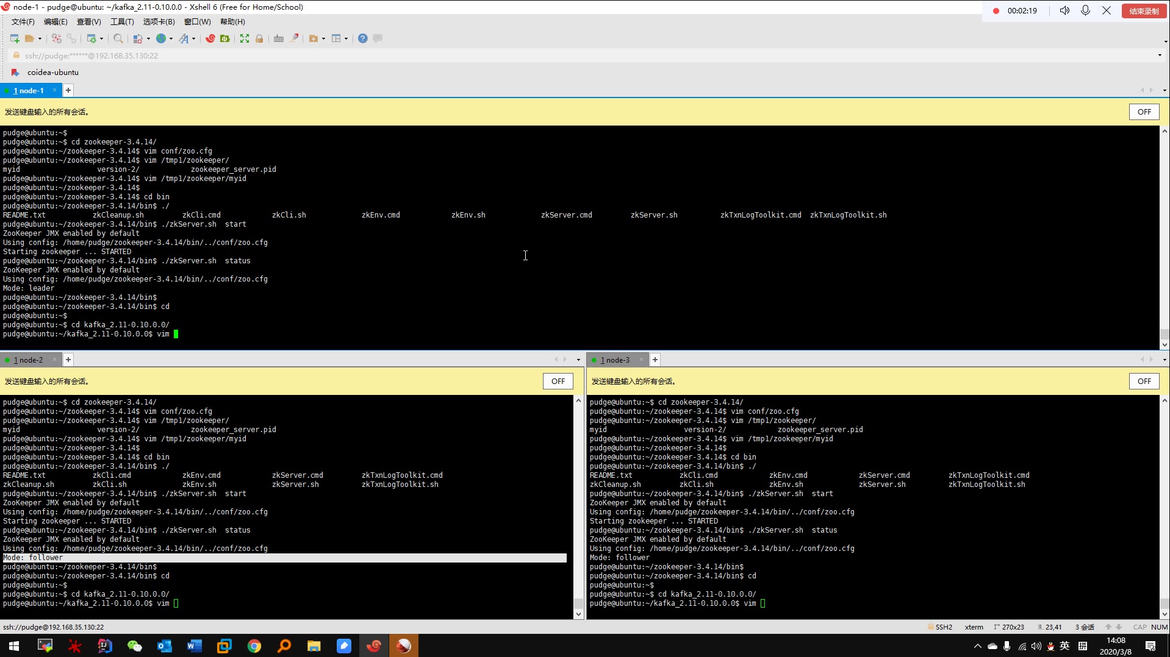
Task: Click the new folder plus icon
Action: (x=314, y=38)
